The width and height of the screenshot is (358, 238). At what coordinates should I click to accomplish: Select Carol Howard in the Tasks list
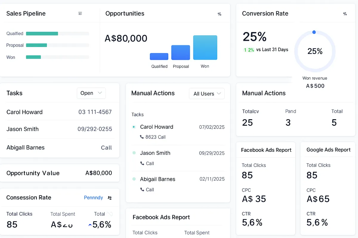24,112
